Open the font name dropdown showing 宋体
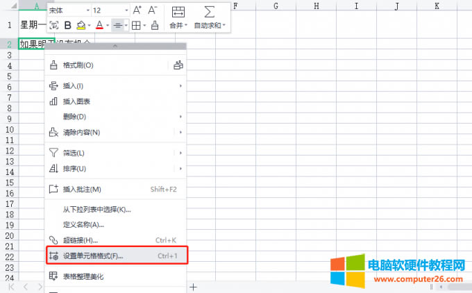 tap(69, 10)
